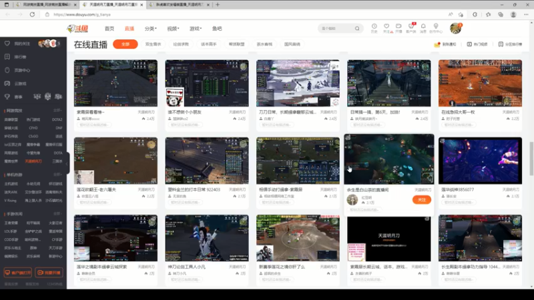Open stream 神刀论剑工具人小凡 thumbnail

[207, 238]
